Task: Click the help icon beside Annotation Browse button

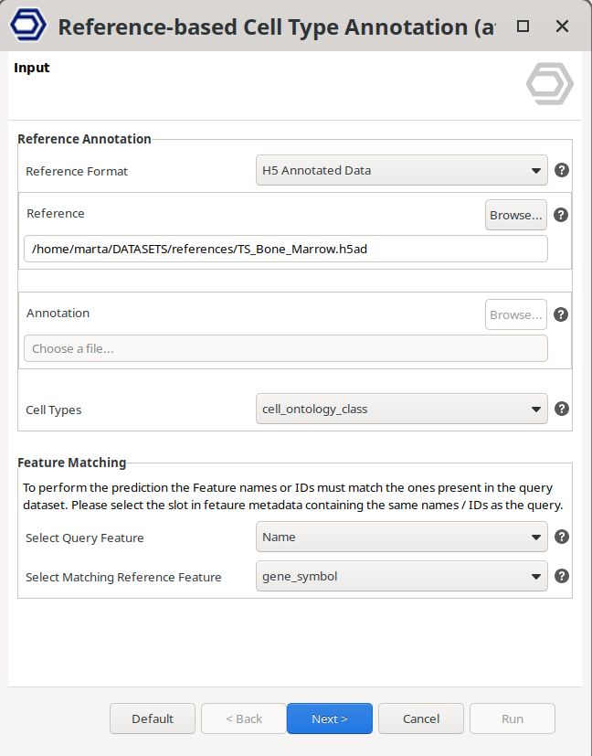Action: (x=562, y=314)
